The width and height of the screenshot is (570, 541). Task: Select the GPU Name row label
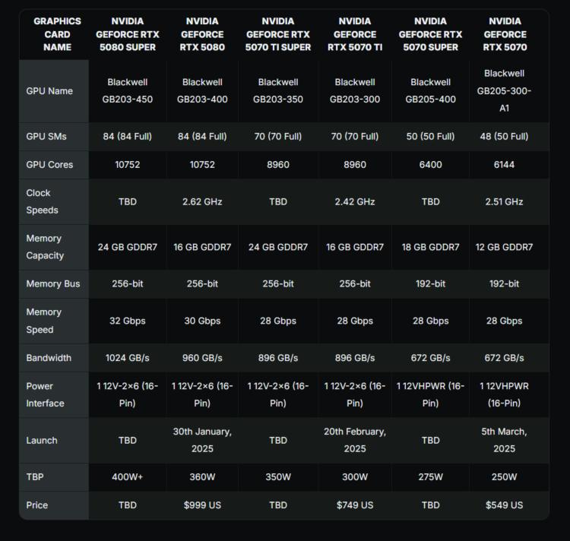point(49,91)
